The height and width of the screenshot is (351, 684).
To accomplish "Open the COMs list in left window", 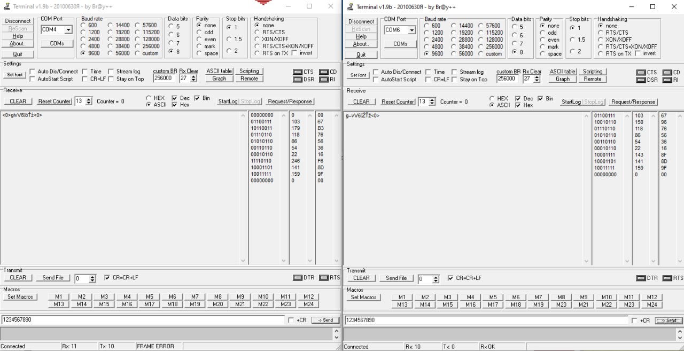I will click(57, 43).
